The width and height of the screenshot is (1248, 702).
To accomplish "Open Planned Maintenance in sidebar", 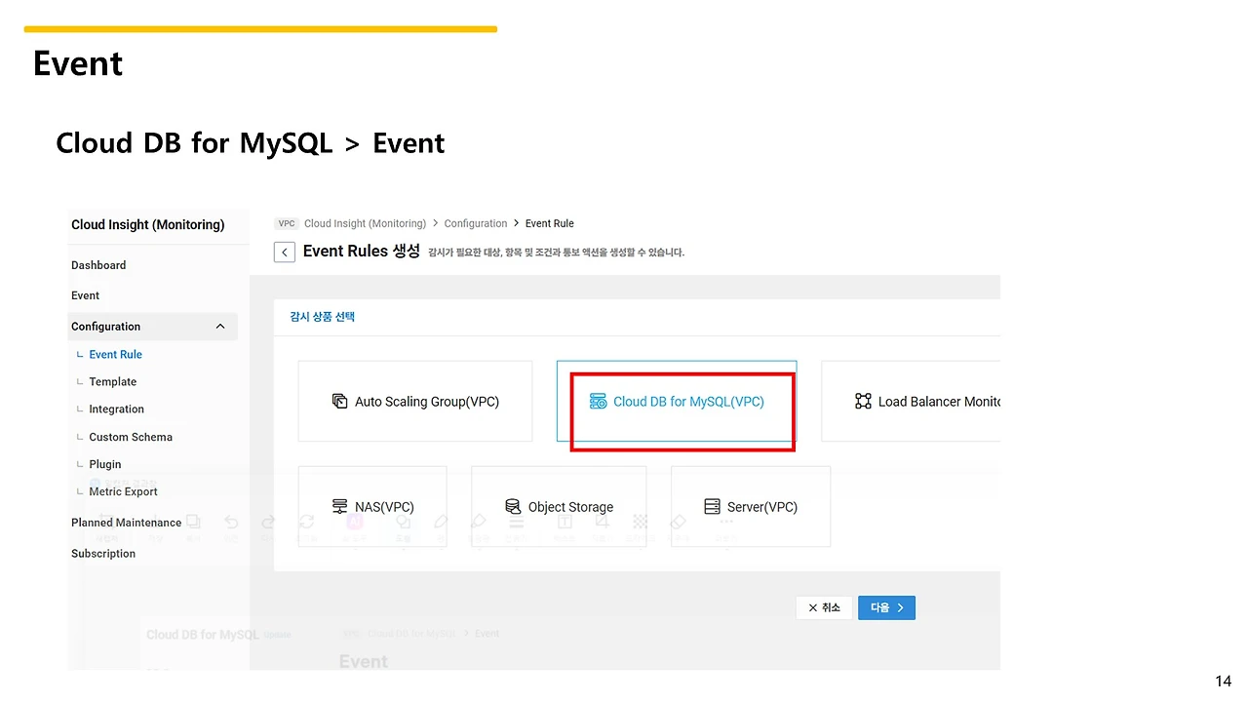I will click(127, 523).
